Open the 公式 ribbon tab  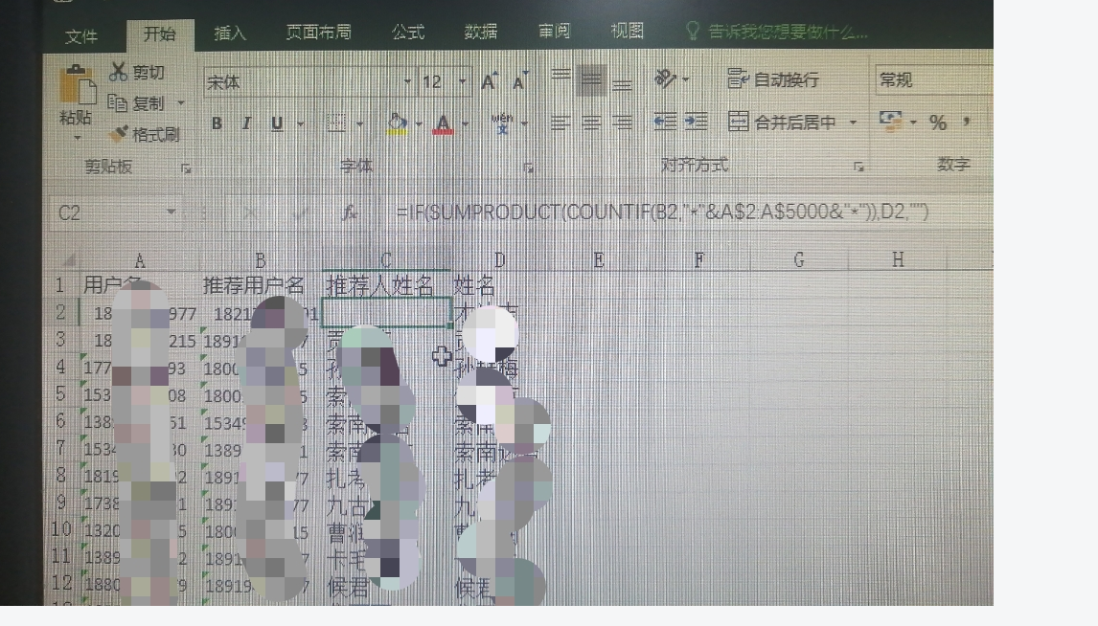coord(406,32)
